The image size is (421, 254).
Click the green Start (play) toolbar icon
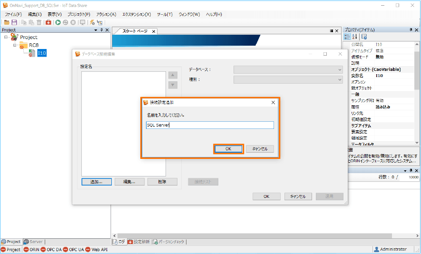pyautogui.click(x=58, y=22)
